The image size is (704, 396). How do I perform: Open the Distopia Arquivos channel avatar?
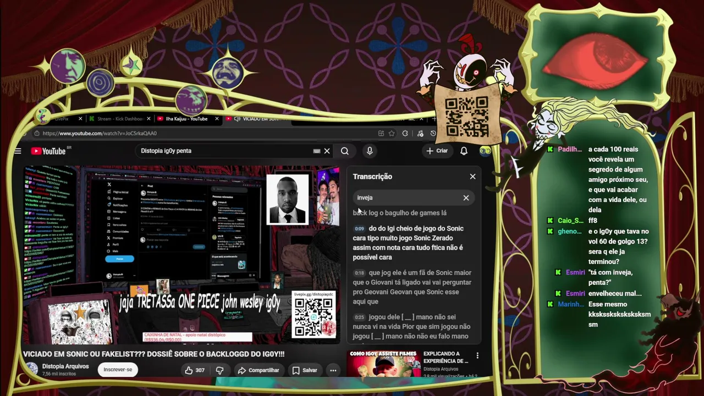[32, 369]
